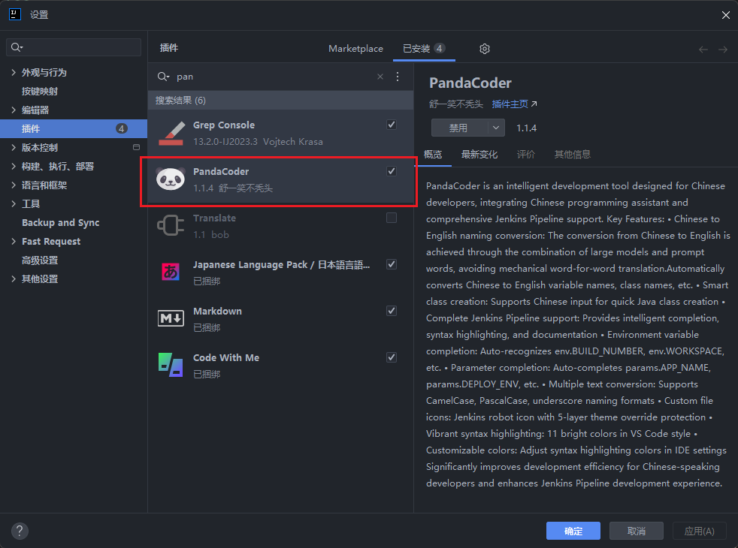The height and width of the screenshot is (548, 738).
Task: Open search options three-dot menu
Action: [x=398, y=77]
